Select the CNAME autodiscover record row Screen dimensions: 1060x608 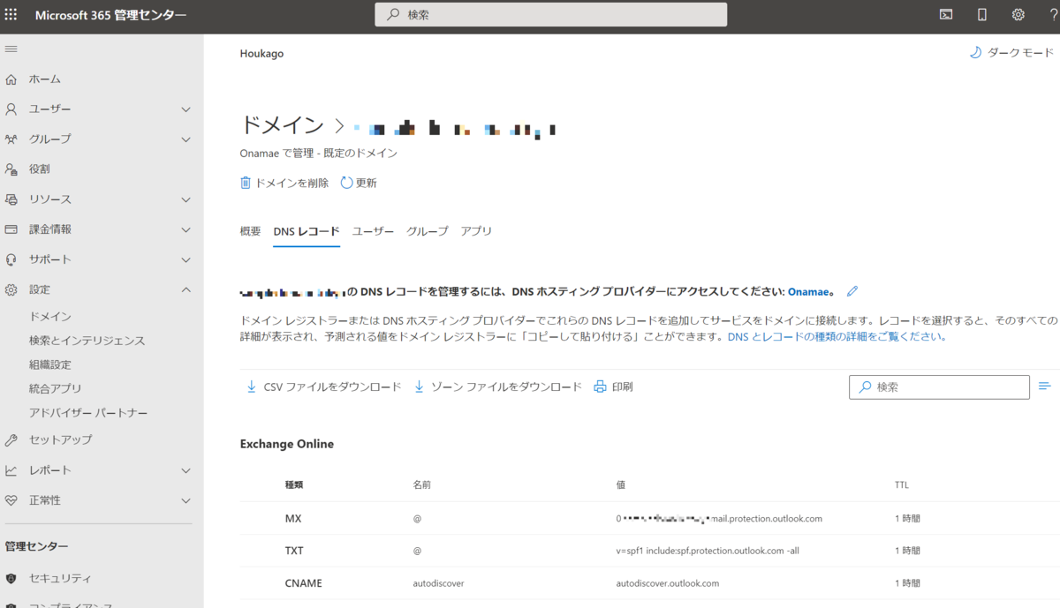pyautogui.click(x=649, y=583)
